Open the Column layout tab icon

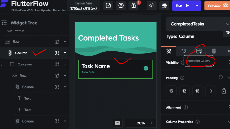tap(214, 51)
